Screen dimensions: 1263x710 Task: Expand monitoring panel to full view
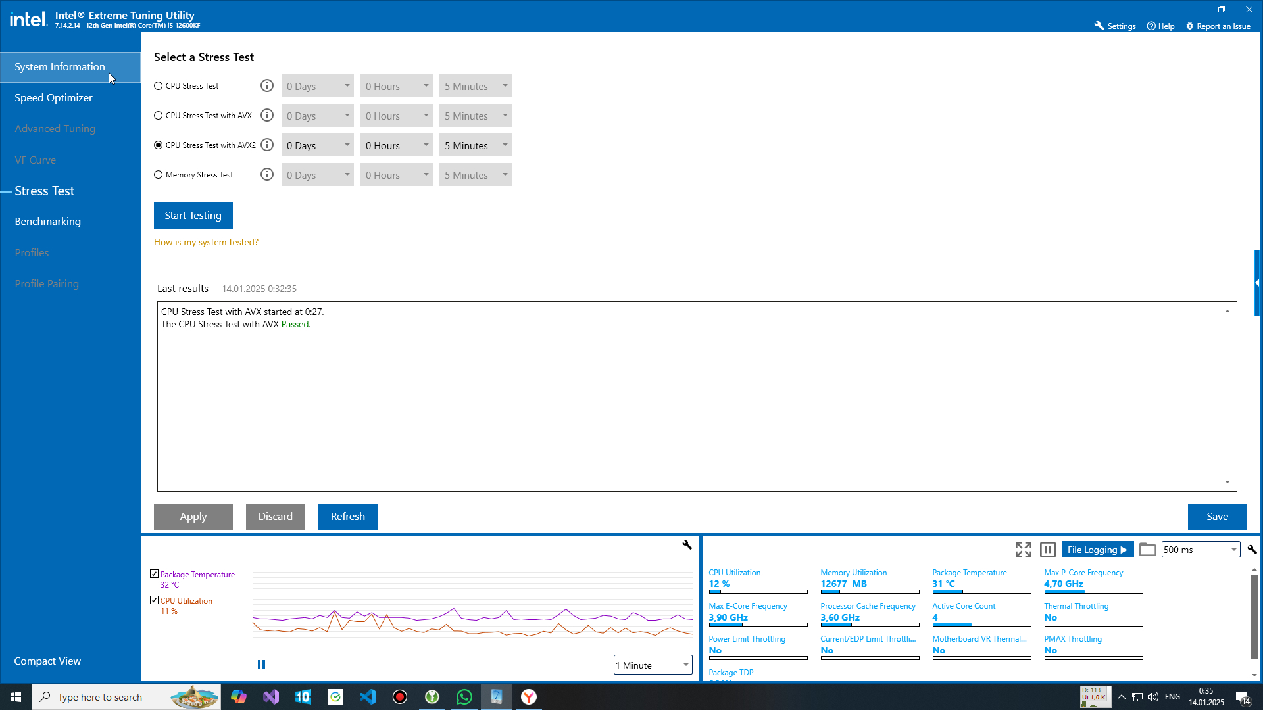(x=1023, y=550)
